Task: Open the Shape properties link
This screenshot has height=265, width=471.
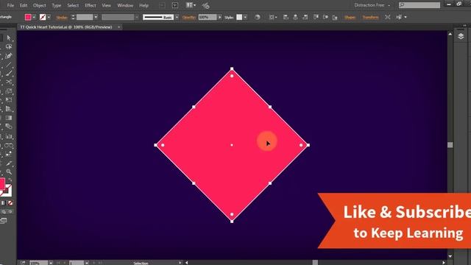Action: pyautogui.click(x=350, y=18)
